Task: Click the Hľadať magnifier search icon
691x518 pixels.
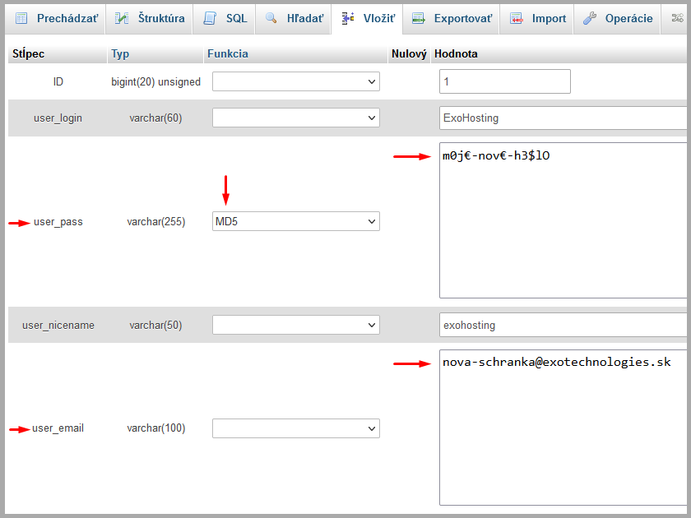Action: coord(271,18)
